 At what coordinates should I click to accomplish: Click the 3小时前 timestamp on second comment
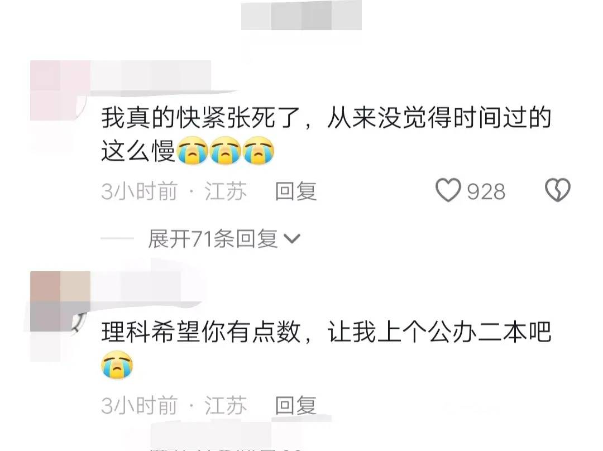(x=139, y=405)
